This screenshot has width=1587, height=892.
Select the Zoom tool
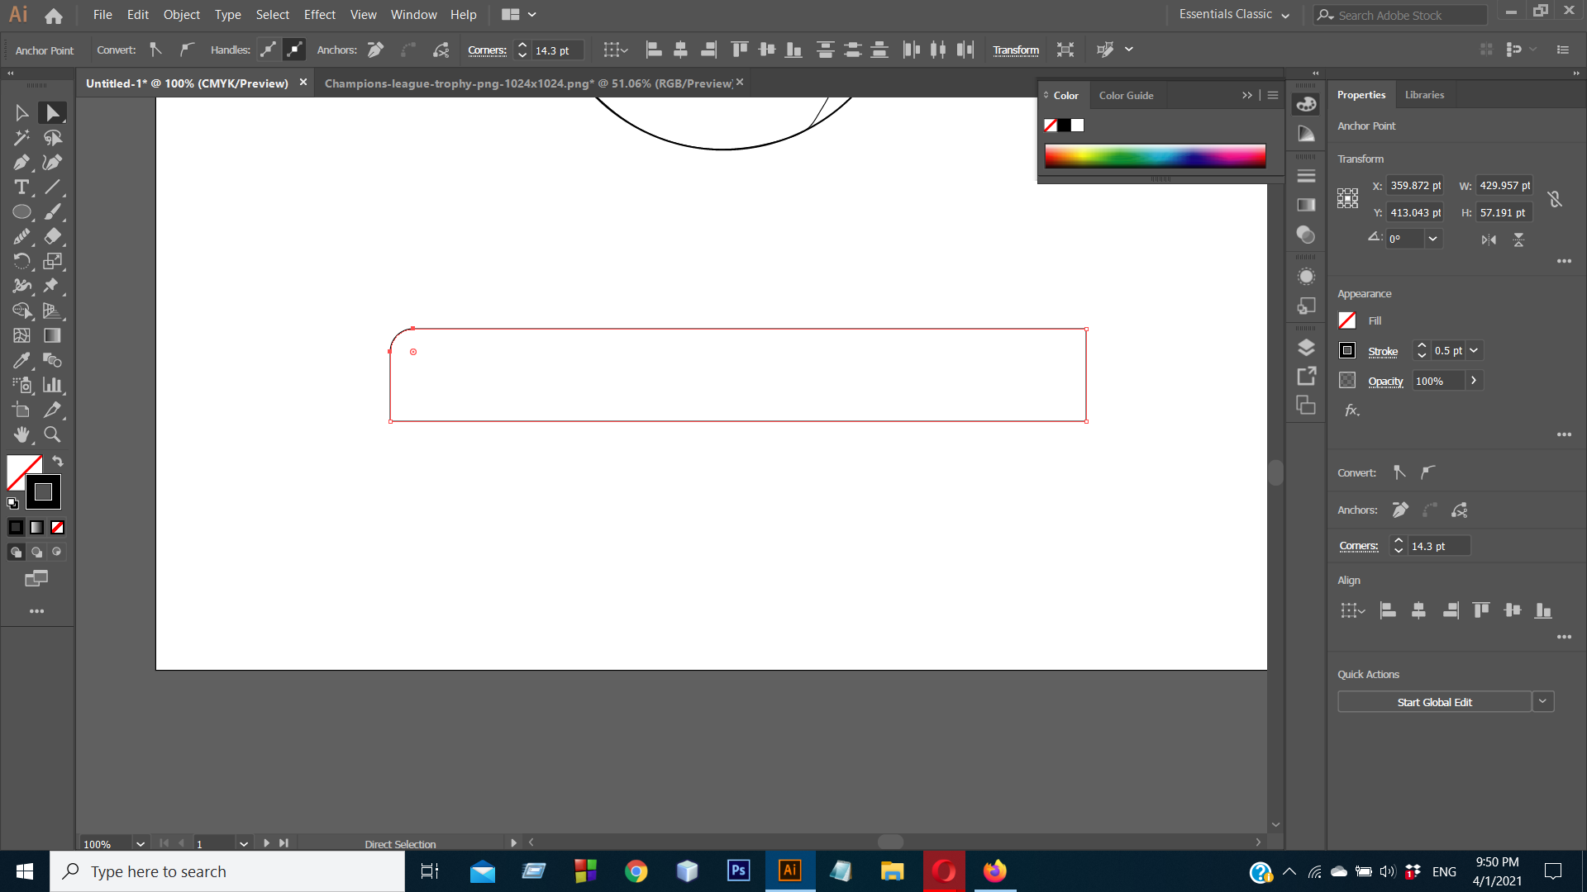(x=52, y=435)
